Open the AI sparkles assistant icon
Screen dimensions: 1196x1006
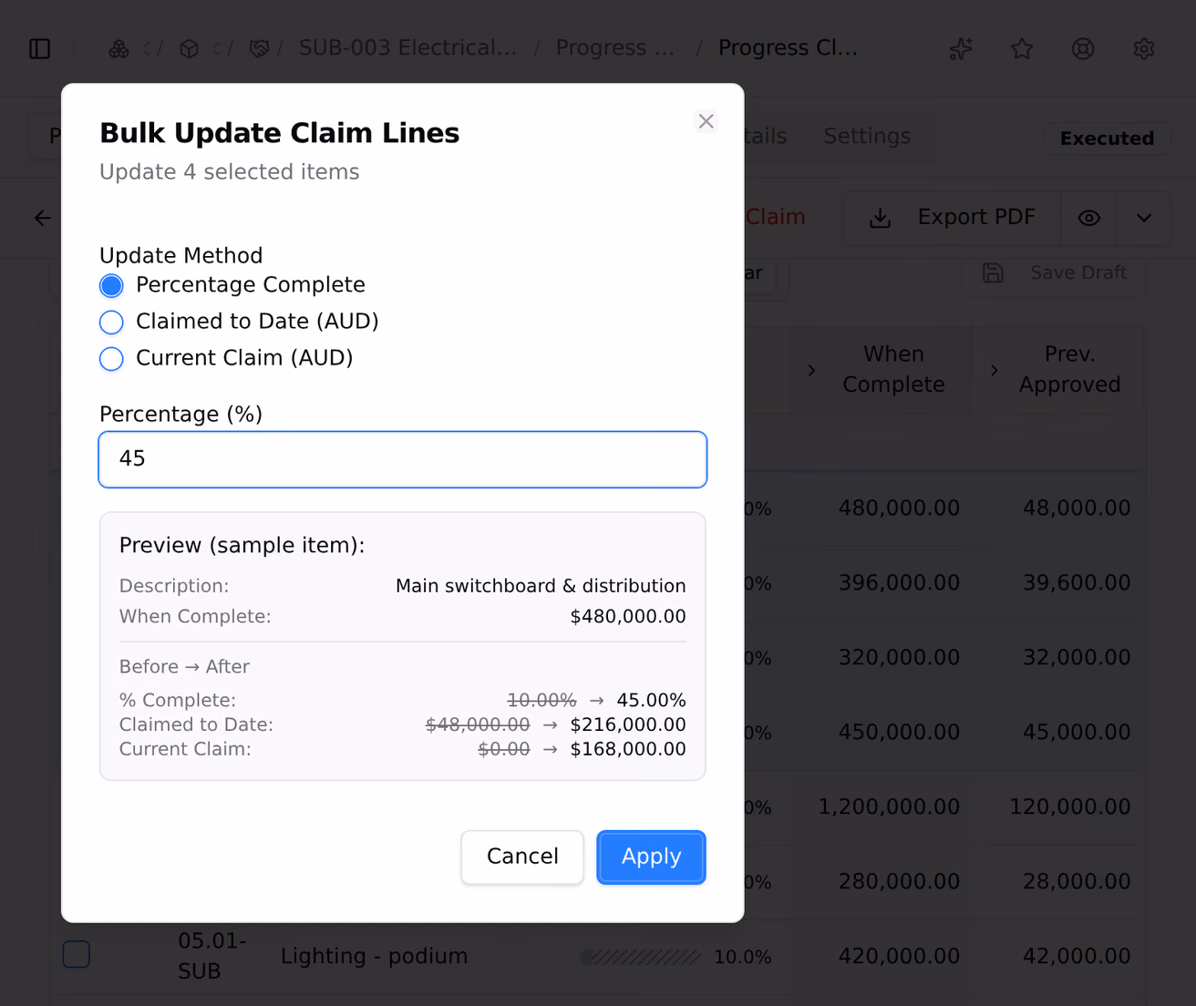[961, 48]
